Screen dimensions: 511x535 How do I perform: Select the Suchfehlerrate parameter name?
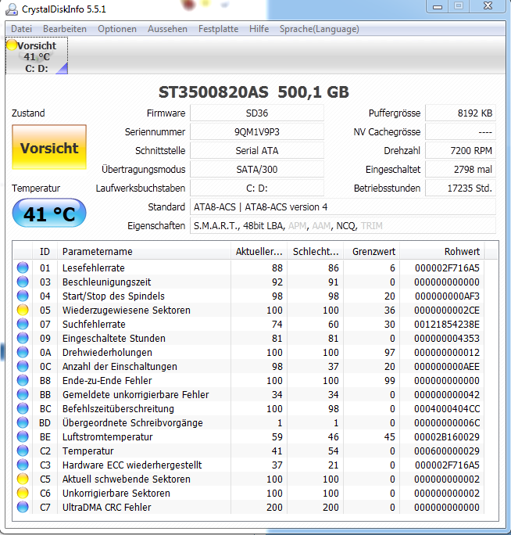click(94, 324)
